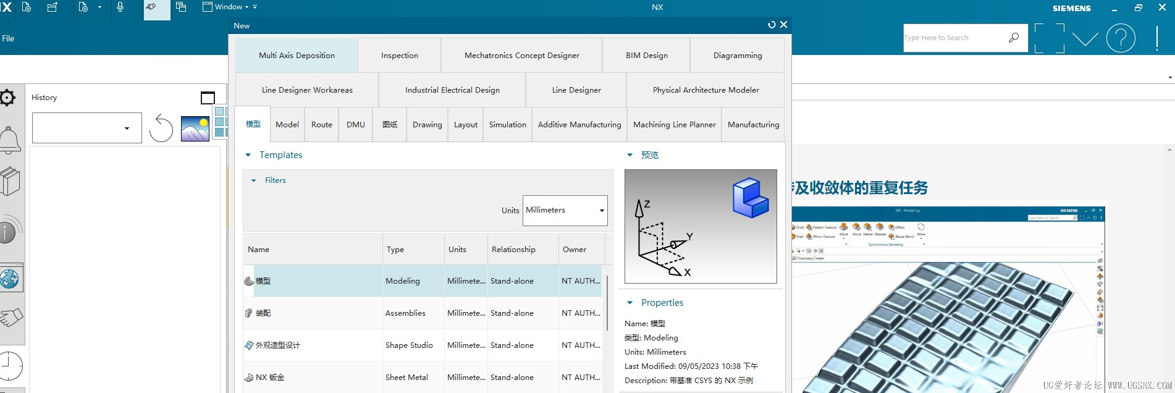Switch to the Line Designer tab
The image size is (1175, 393).
(x=576, y=90)
